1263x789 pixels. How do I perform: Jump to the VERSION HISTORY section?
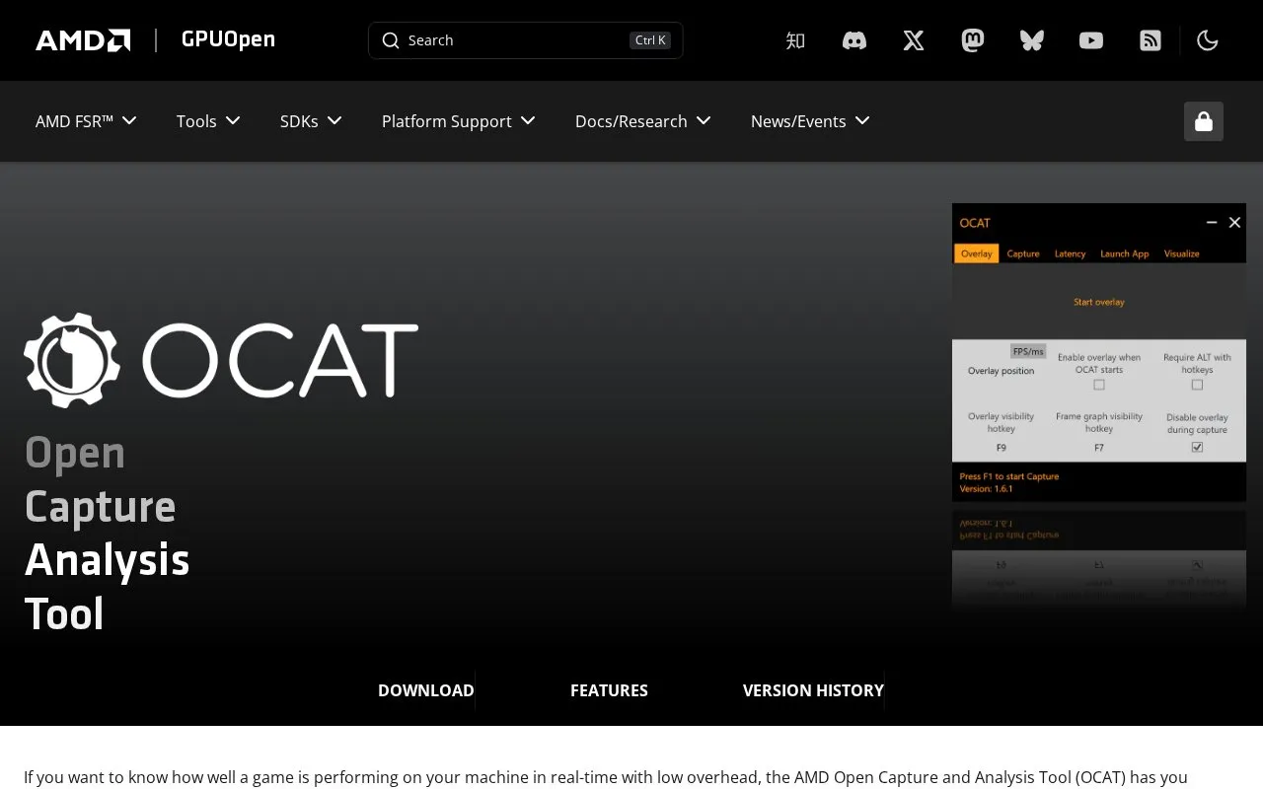pos(813,690)
